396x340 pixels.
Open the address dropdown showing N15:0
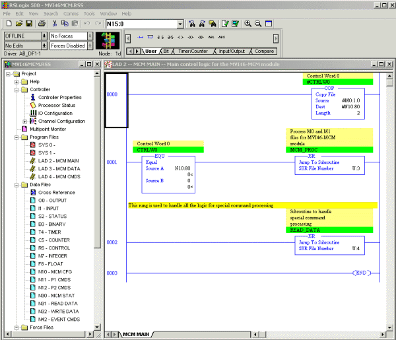[x=180, y=24]
